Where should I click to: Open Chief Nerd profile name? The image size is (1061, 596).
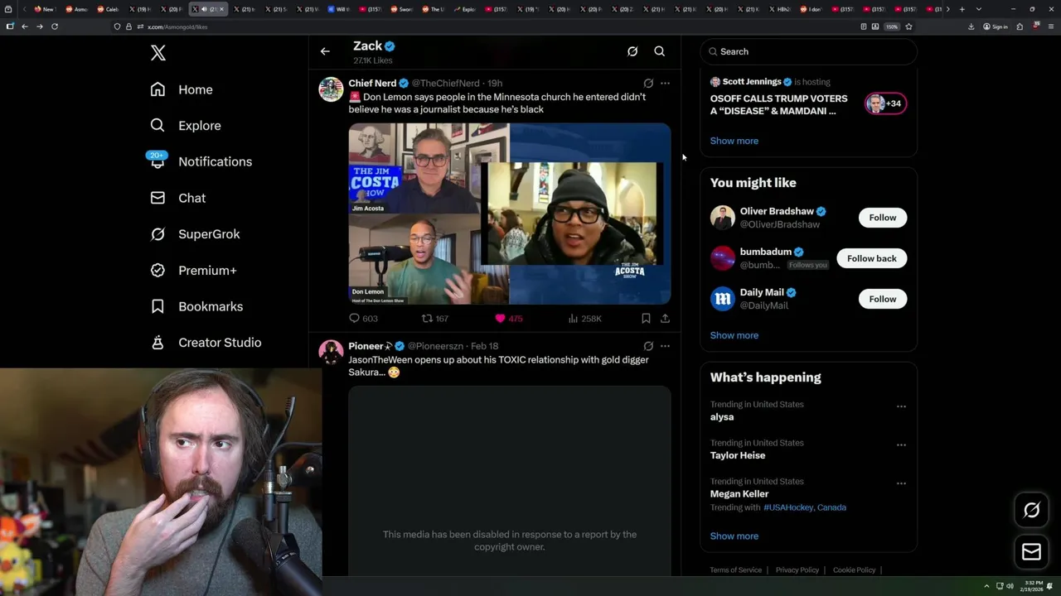[372, 83]
